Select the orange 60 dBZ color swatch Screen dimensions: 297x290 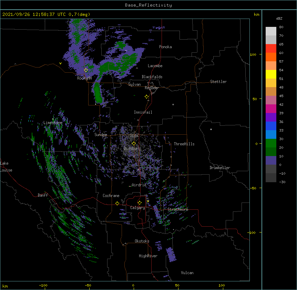point(271,57)
